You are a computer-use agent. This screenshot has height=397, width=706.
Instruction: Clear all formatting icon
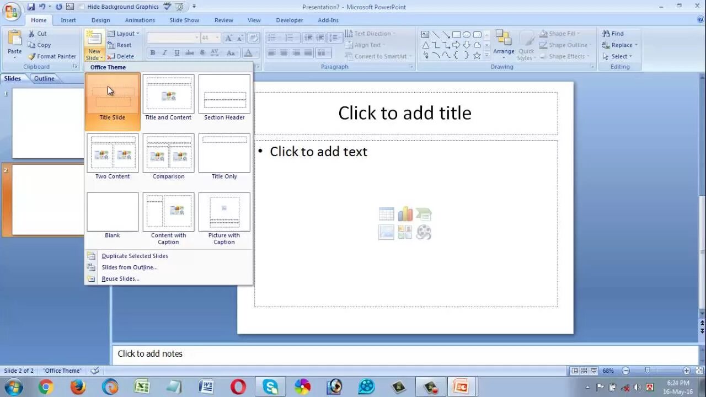tap(254, 38)
